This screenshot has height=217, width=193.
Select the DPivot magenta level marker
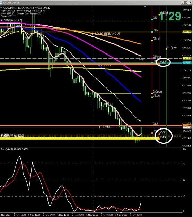(x=152, y=59)
